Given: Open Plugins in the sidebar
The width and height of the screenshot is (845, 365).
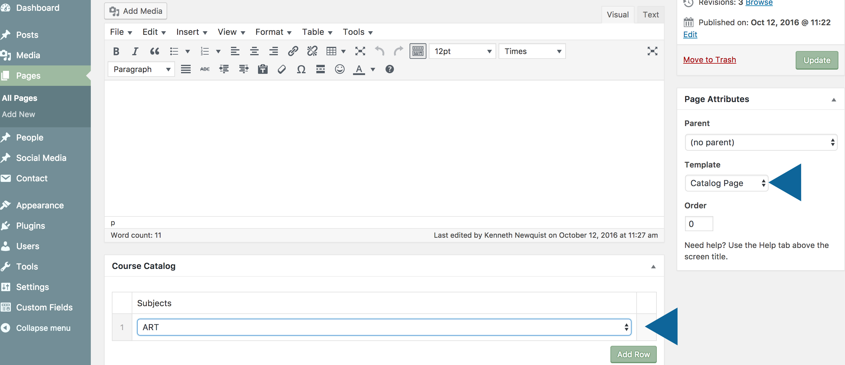Looking at the screenshot, I should (x=30, y=226).
